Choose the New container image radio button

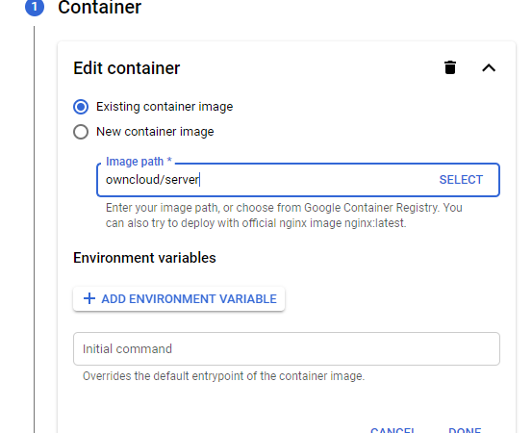coord(81,132)
